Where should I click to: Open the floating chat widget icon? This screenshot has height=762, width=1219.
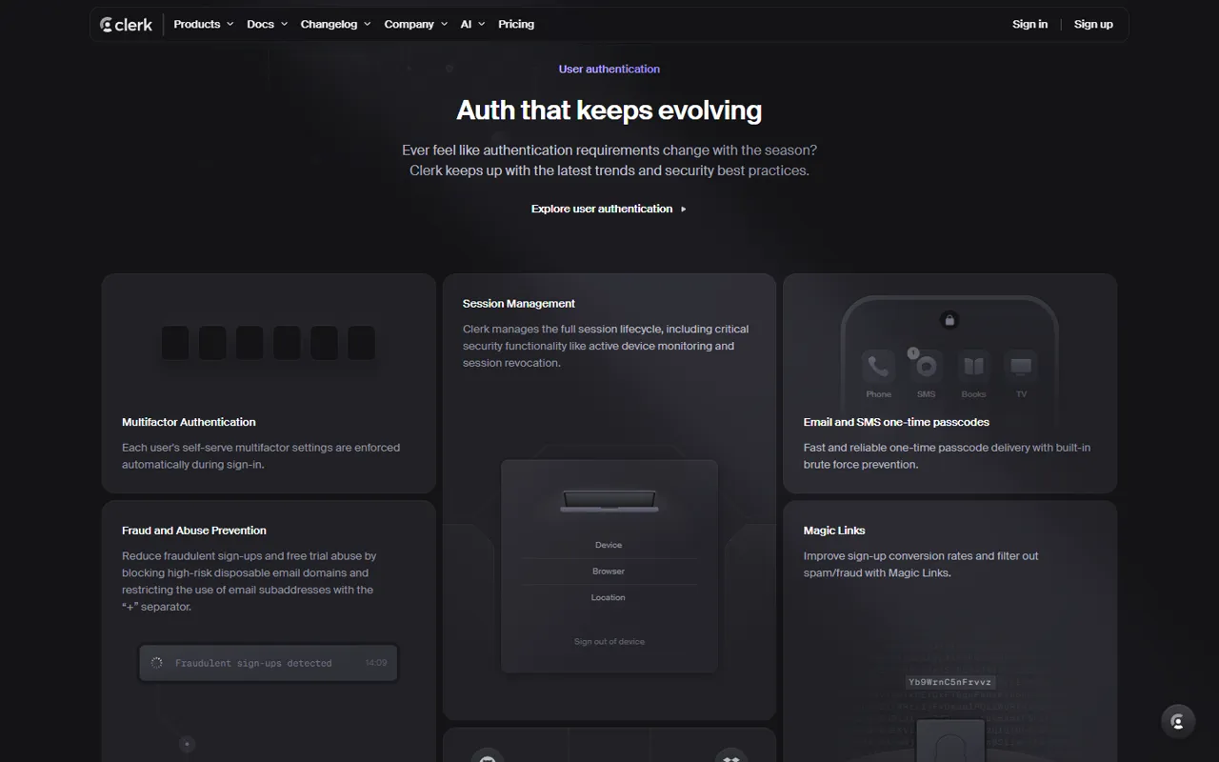(x=1178, y=721)
